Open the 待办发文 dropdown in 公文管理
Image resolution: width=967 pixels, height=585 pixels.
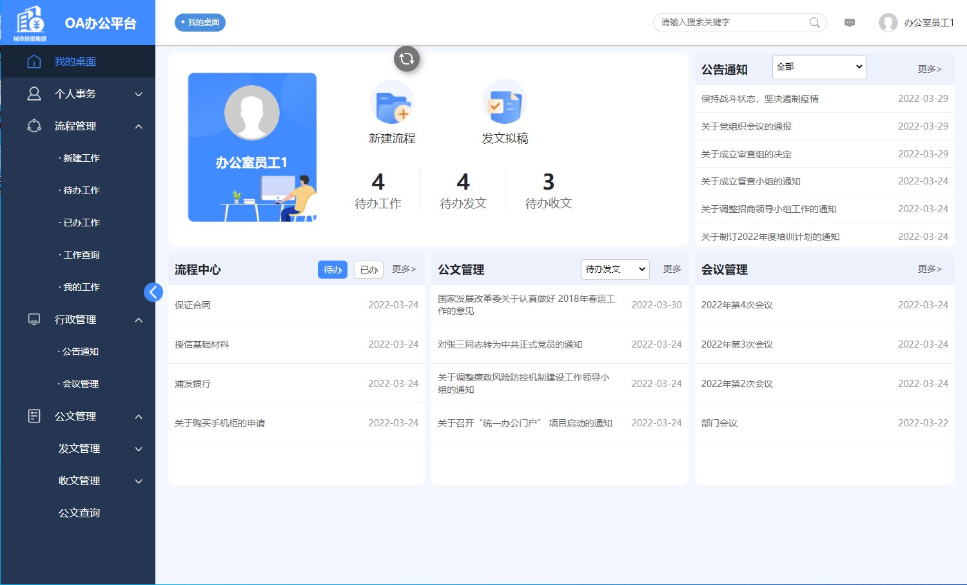[614, 269]
